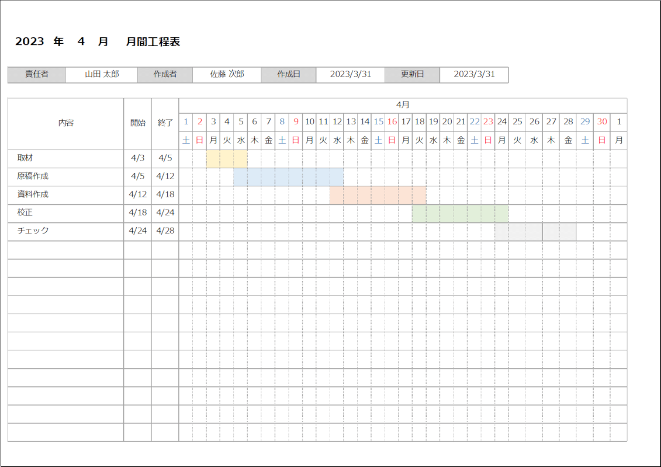This screenshot has width=661, height=467.
Task: Select the yellow 取材 schedule bar
Action: [x=227, y=159]
